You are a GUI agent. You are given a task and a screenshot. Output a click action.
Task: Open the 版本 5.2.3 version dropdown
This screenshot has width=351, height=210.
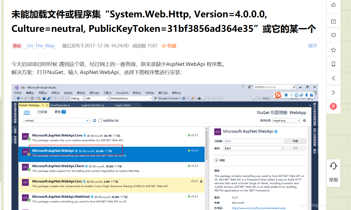(253, 148)
